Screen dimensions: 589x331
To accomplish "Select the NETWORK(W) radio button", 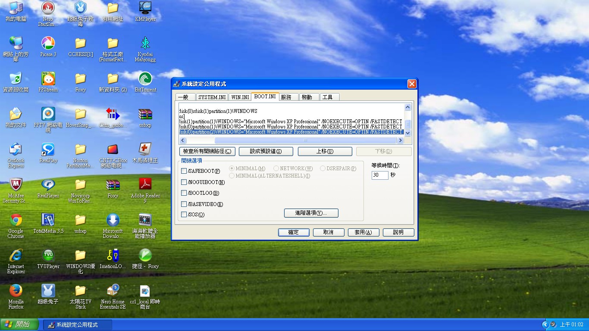I will (276, 169).
